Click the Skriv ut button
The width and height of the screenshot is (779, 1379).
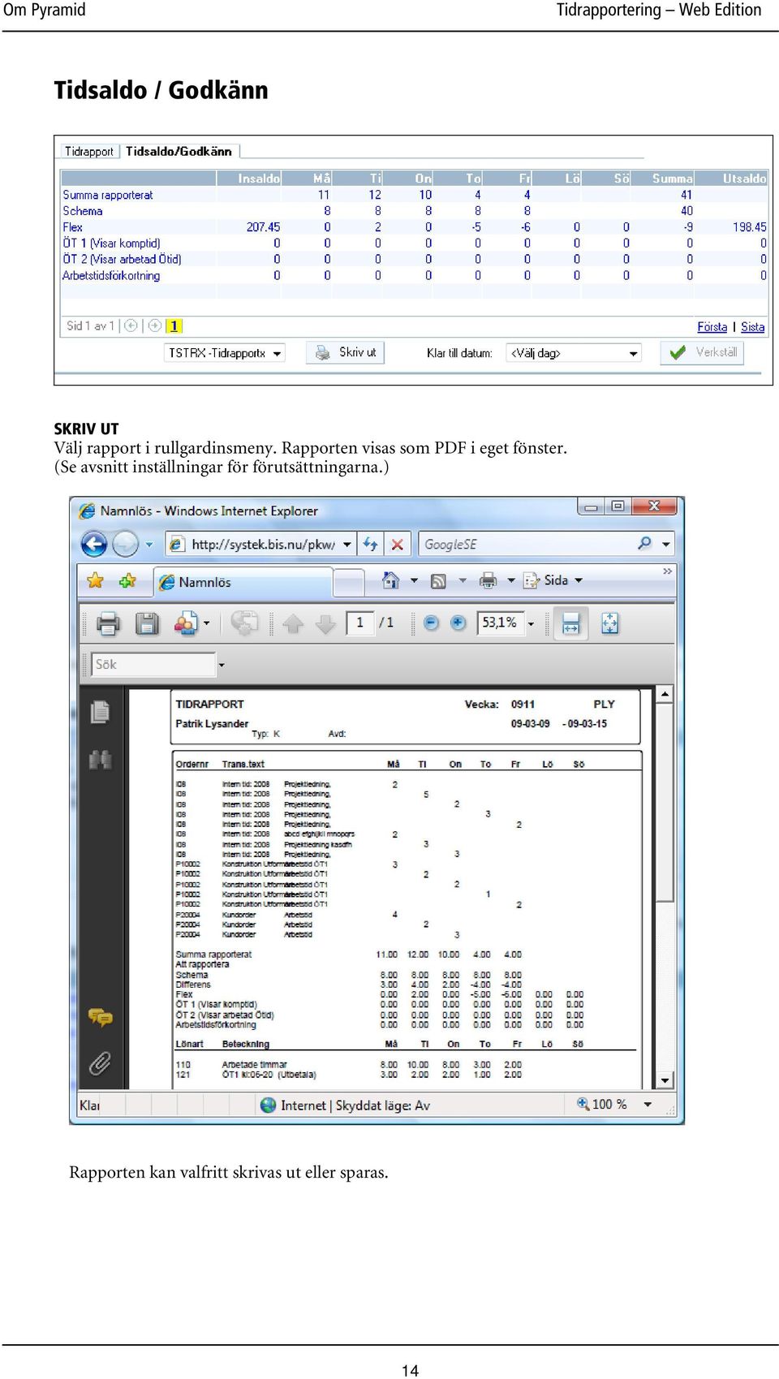click(x=346, y=352)
